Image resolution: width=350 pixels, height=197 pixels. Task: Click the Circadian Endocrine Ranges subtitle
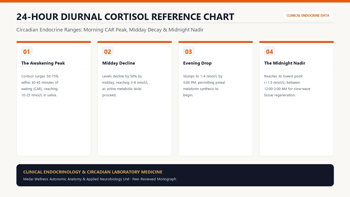click(x=110, y=30)
